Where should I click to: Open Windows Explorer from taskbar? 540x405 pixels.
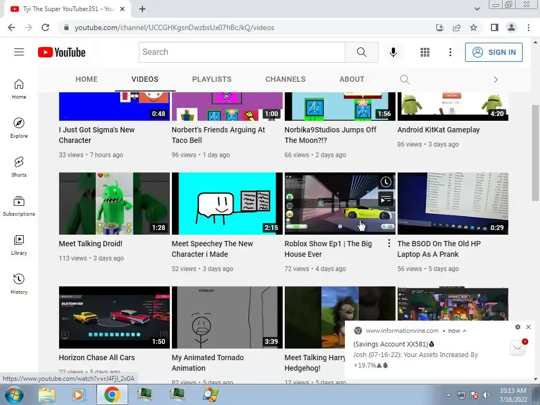click(x=47, y=395)
